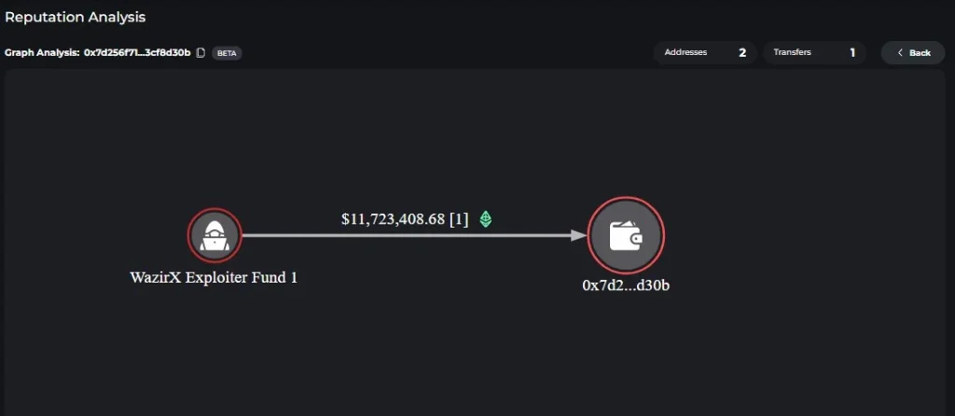Click the BETA badge
Viewport: 955px width, 416px height.
227,53
